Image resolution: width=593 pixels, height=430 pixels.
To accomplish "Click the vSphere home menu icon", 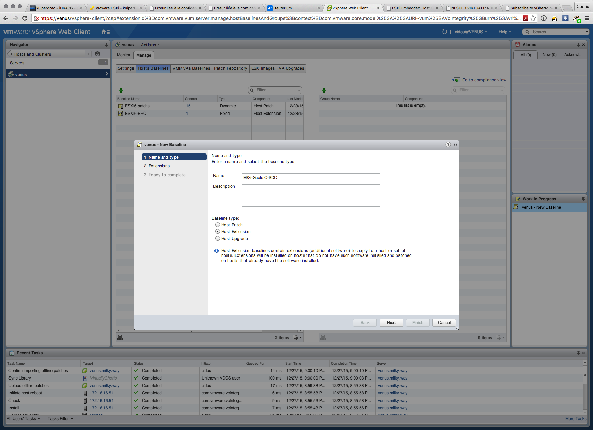I will click(x=105, y=32).
